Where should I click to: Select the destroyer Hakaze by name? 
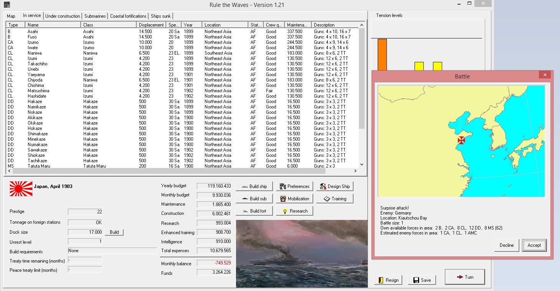point(35,101)
